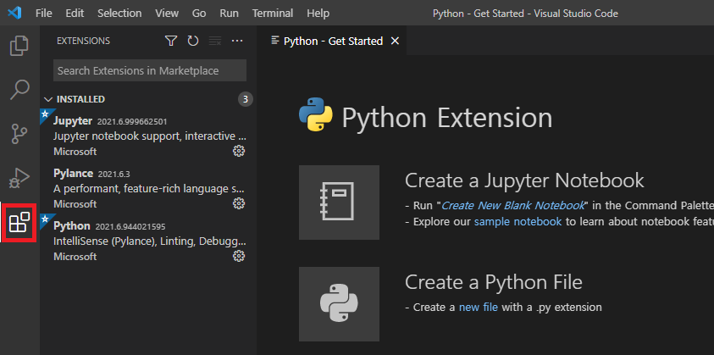The width and height of the screenshot is (714, 355).
Task: Open Jupyter extension manage gear
Action: (x=239, y=152)
